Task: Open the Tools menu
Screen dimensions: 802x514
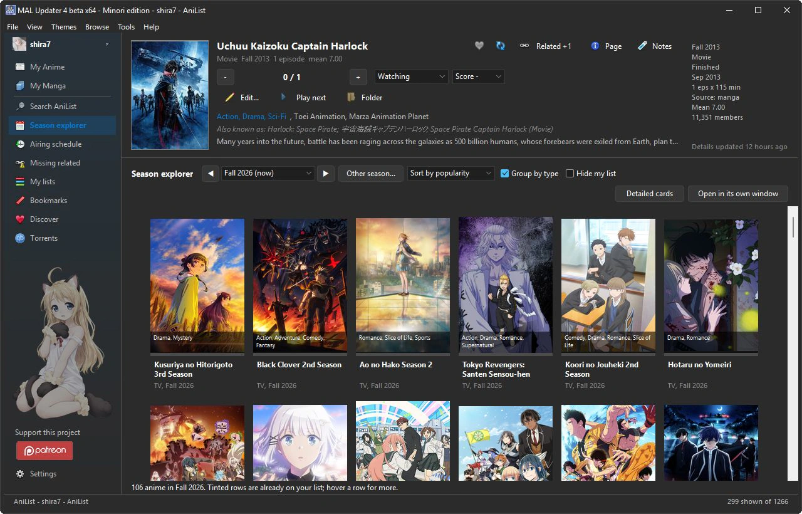Action: click(x=126, y=27)
